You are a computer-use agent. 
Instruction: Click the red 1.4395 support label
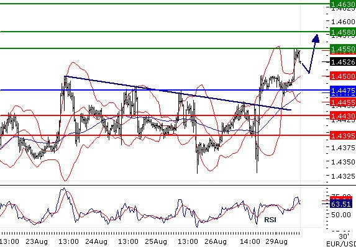point(342,136)
